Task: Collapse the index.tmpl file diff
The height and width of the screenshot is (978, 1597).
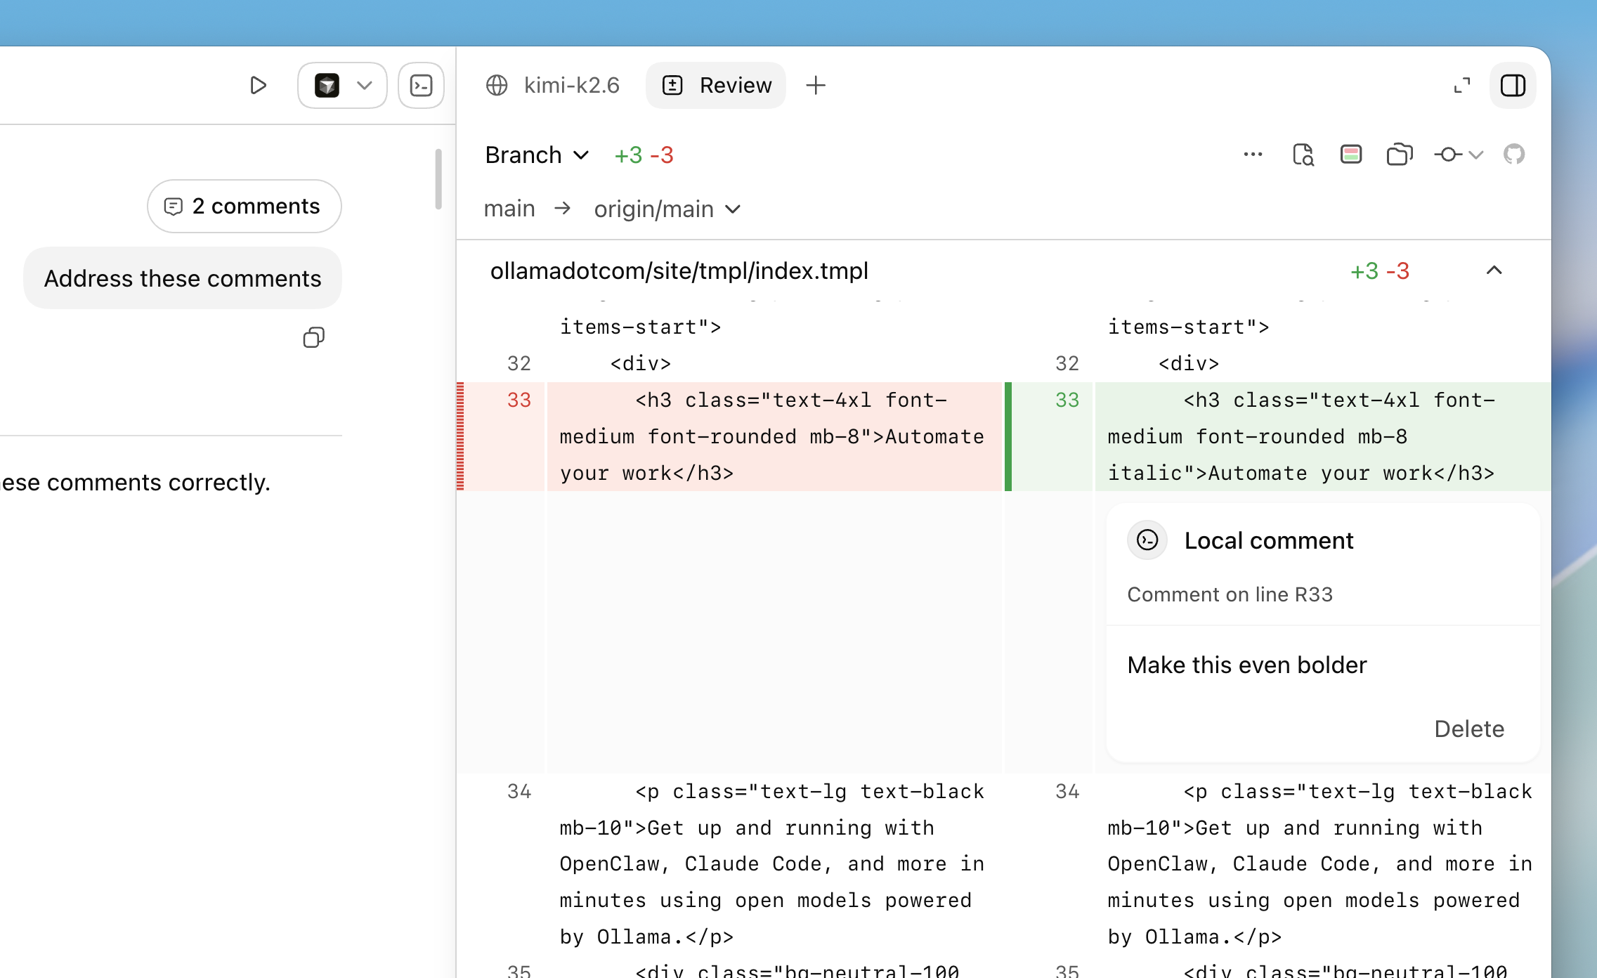Action: click(x=1494, y=271)
